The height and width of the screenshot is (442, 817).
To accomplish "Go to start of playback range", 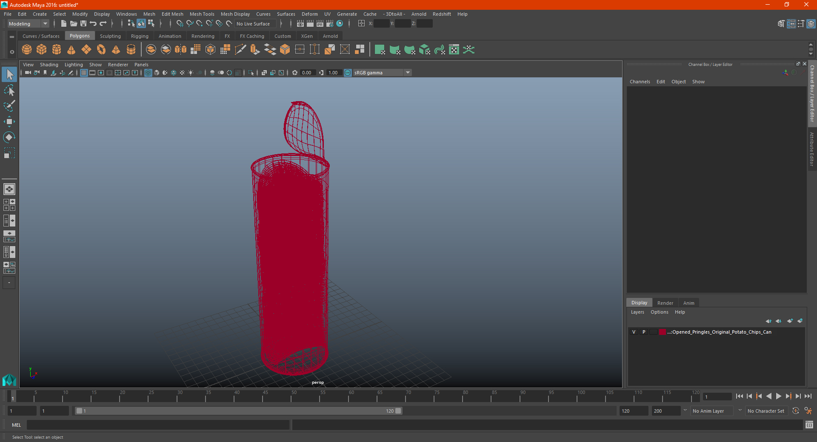I will pyautogui.click(x=740, y=396).
